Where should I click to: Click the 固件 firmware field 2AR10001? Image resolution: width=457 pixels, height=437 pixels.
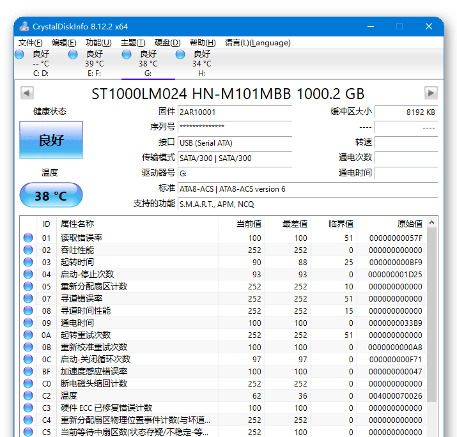(235, 112)
